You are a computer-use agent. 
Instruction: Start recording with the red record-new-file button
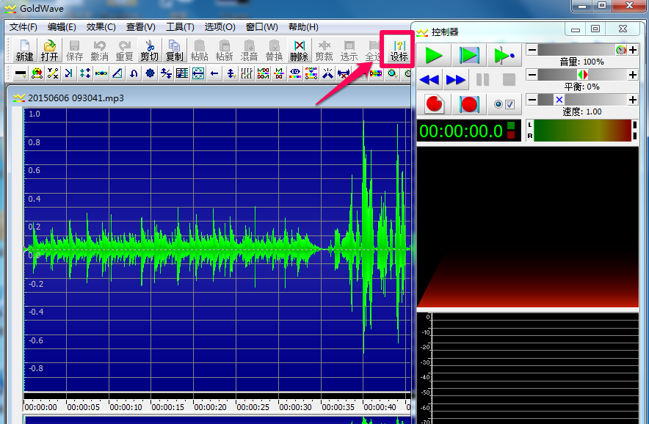point(434,104)
